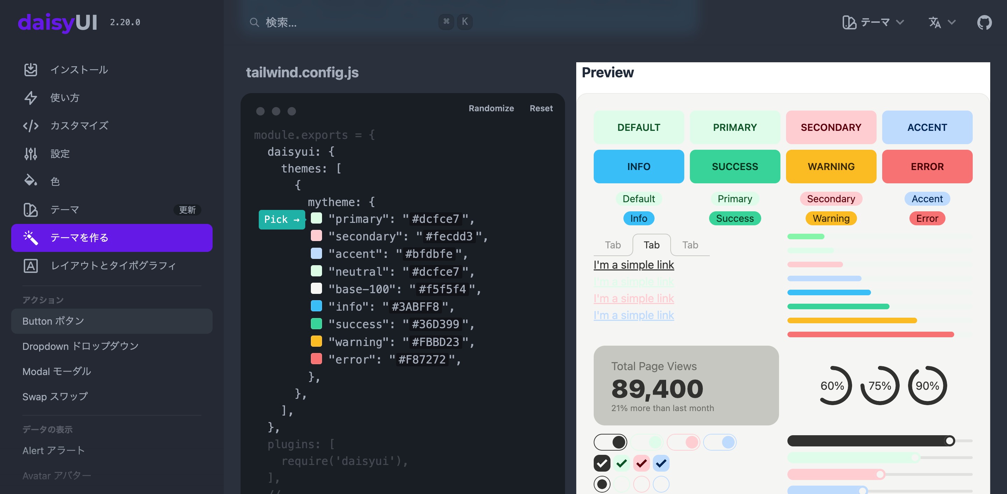Click the search magnifier icon

click(x=255, y=22)
